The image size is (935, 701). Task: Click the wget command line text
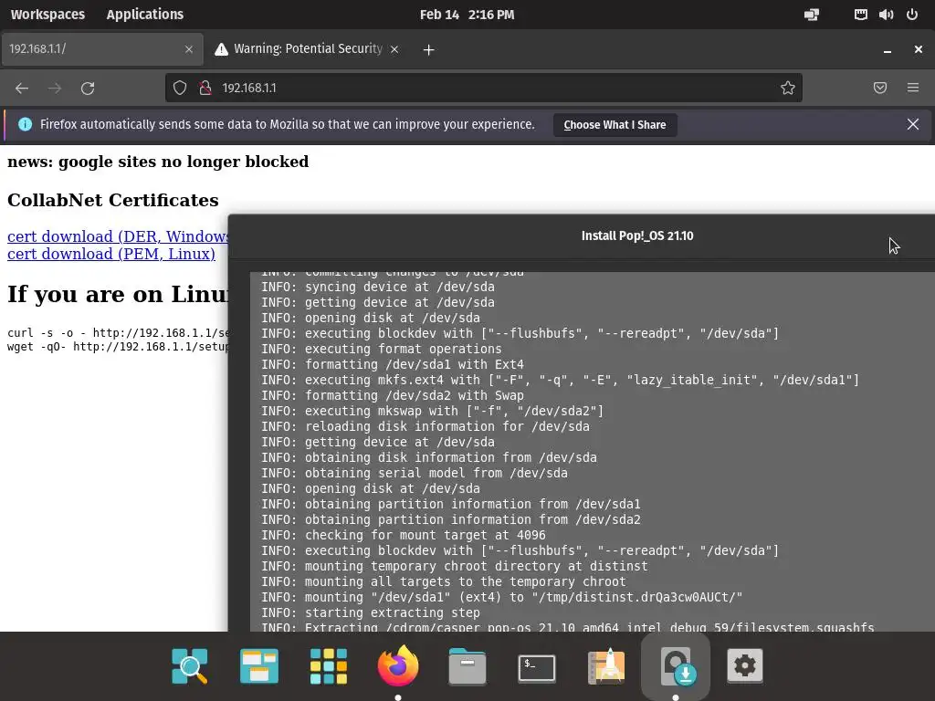pyautogui.click(x=118, y=346)
